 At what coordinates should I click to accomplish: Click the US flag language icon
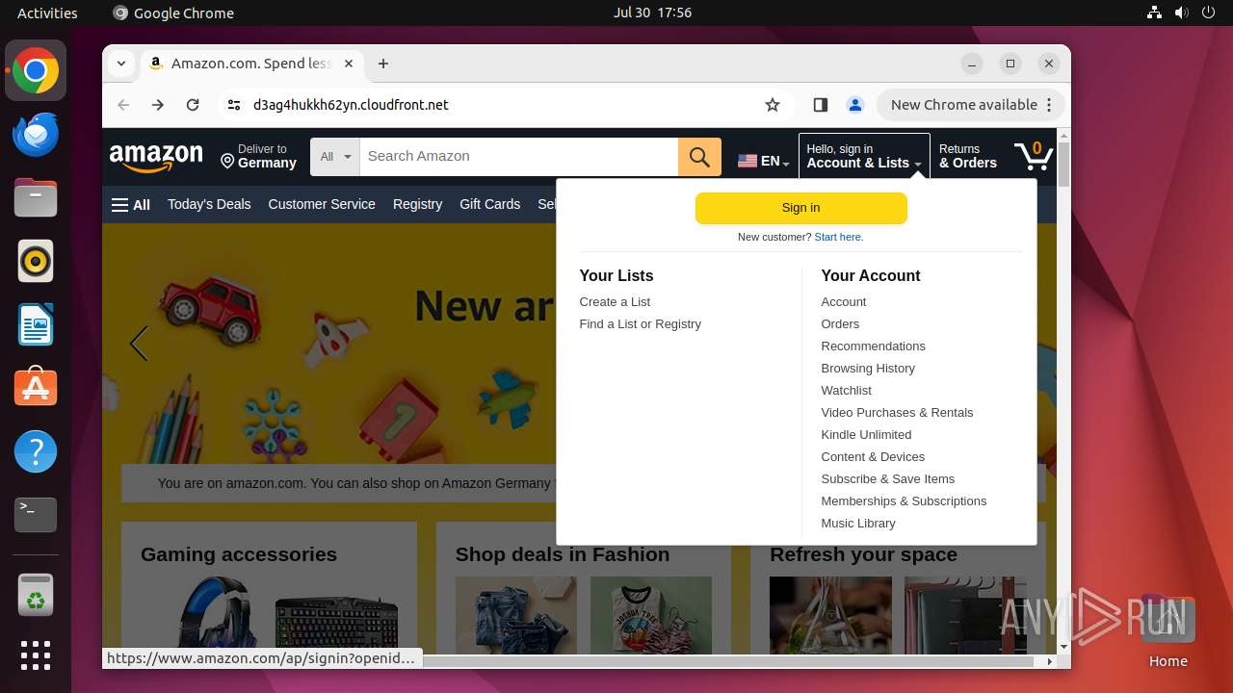[748, 162]
